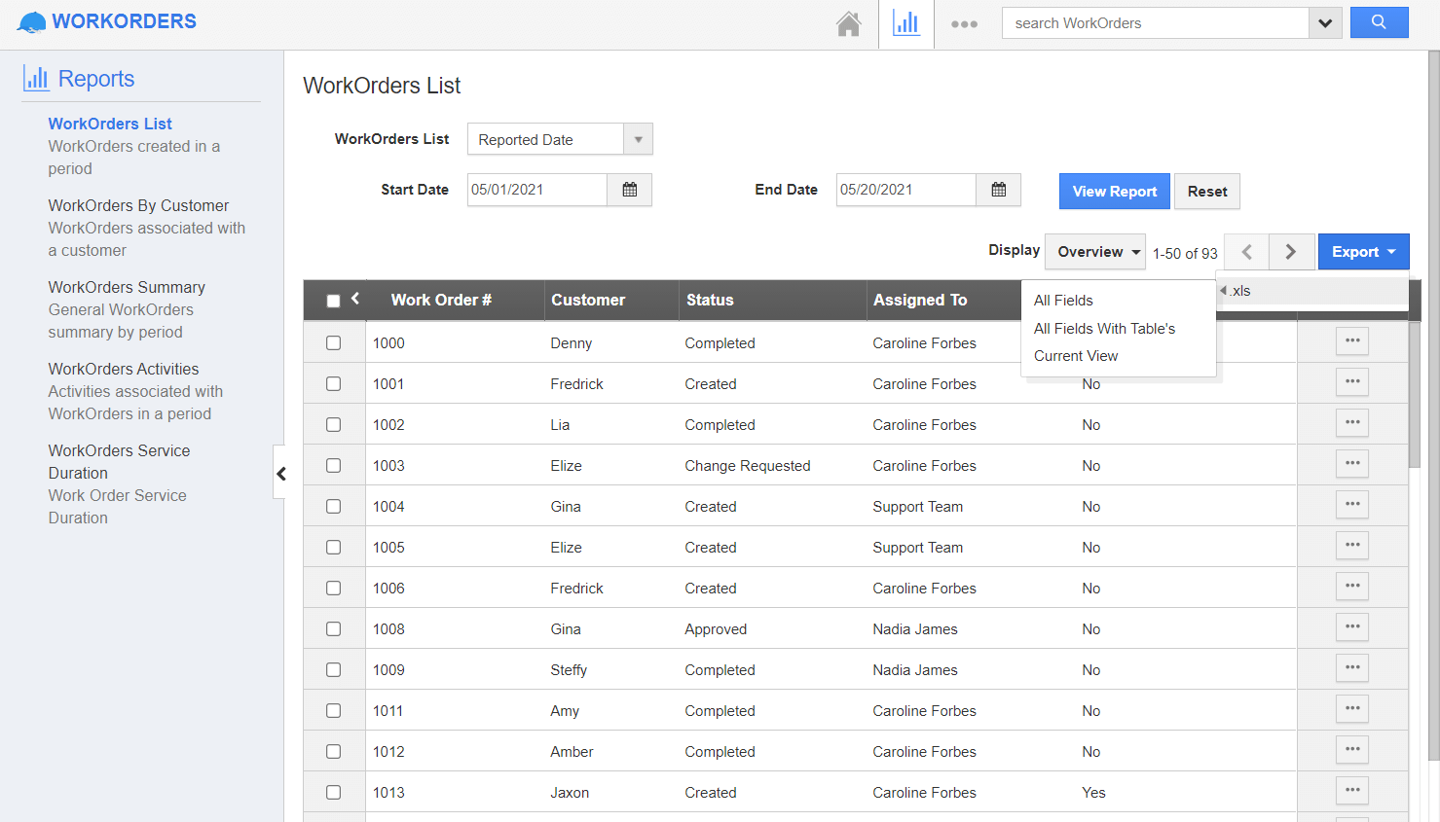This screenshot has width=1440, height=822.
Task: Expand the search scope dropdown arrow
Action: coord(1326,21)
